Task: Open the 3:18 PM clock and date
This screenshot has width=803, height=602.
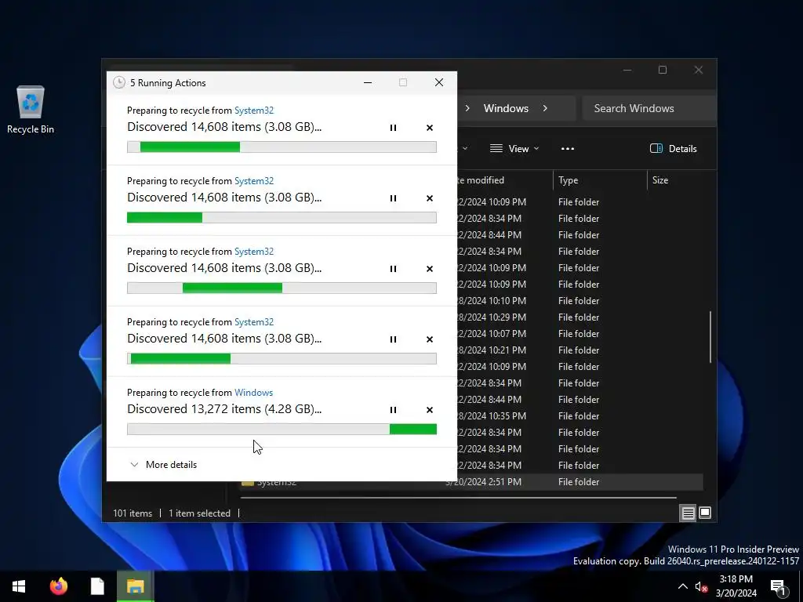Action: (736, 586)
